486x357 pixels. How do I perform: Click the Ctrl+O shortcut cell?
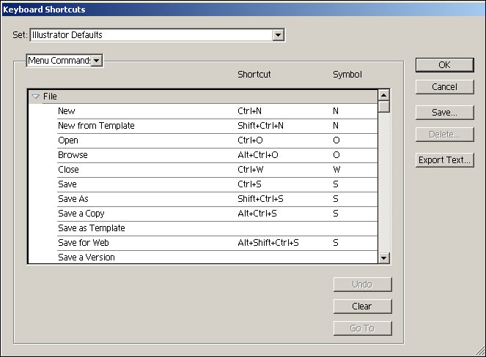(250, 140)
